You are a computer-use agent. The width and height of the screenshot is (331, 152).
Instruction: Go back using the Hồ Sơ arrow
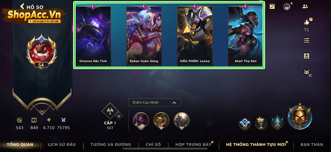[x=22, y=6]
